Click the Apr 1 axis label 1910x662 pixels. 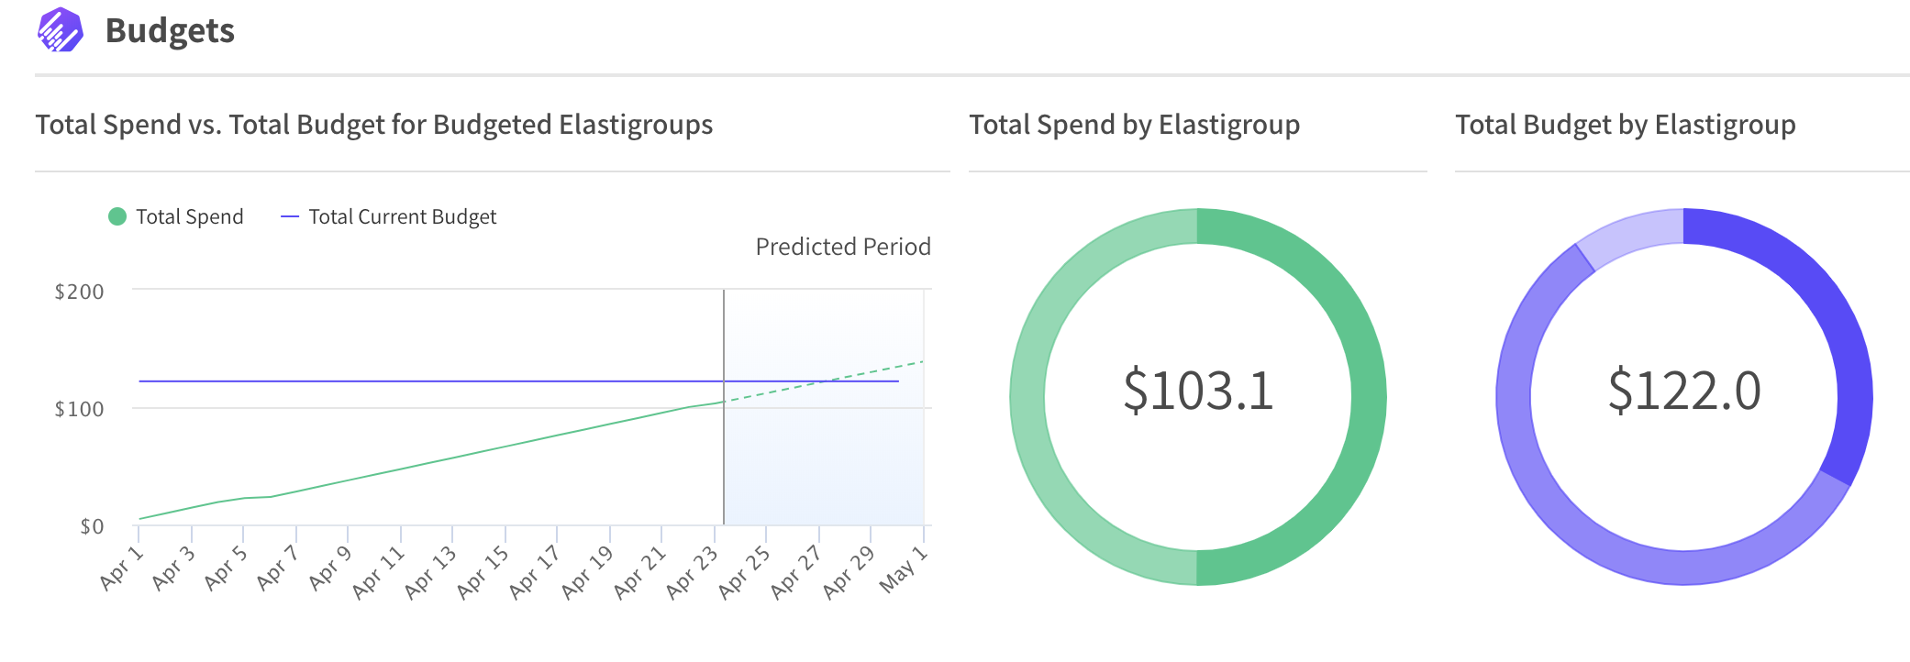[122, 568]
